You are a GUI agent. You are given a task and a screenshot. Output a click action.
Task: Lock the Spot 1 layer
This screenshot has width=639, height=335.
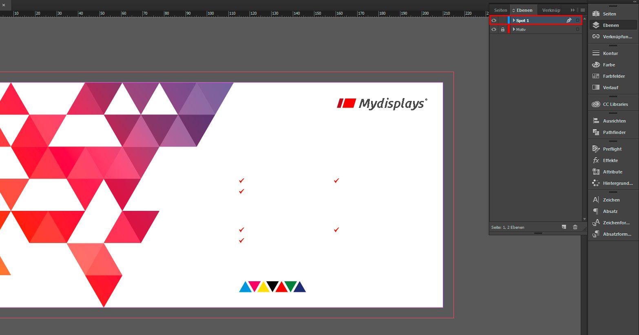pyautogui.click(x=502, y=20)
